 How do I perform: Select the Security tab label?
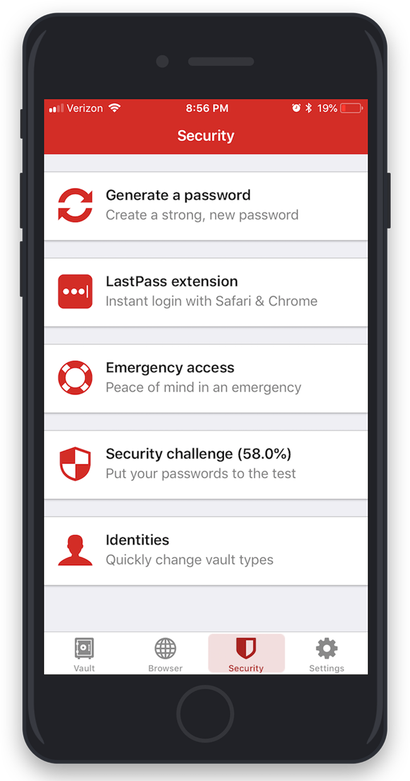246,668
